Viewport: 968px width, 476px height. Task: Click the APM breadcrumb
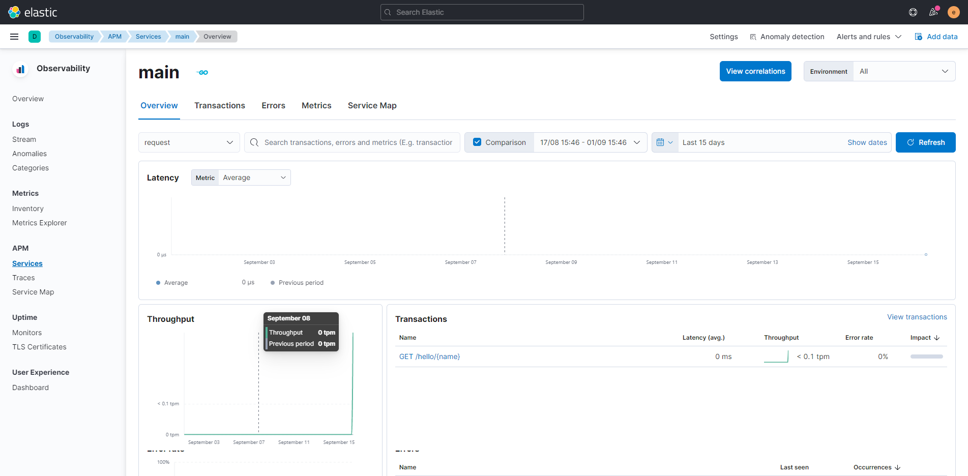click(x=115, y=37)
